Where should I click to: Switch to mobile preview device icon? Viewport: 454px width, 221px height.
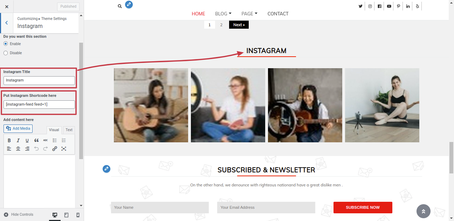tap(78, 215)
